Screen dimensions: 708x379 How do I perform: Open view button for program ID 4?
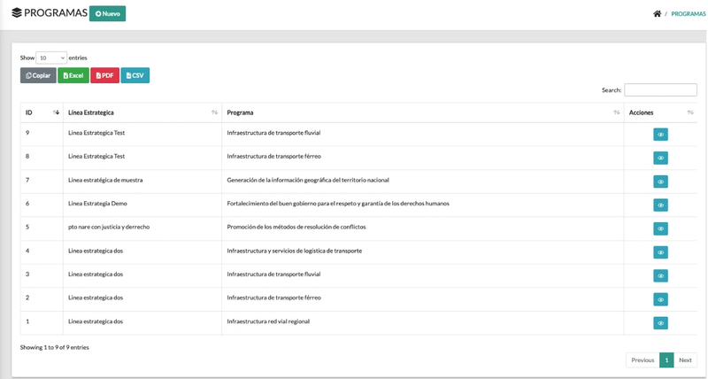[660, 252]
